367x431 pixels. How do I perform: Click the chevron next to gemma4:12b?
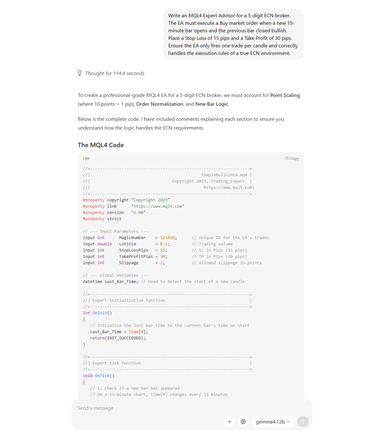pyautogui.click(x=289, y=422)
